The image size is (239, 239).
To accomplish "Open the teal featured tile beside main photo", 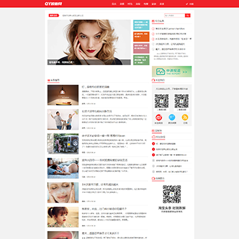I will coord(141,25).
